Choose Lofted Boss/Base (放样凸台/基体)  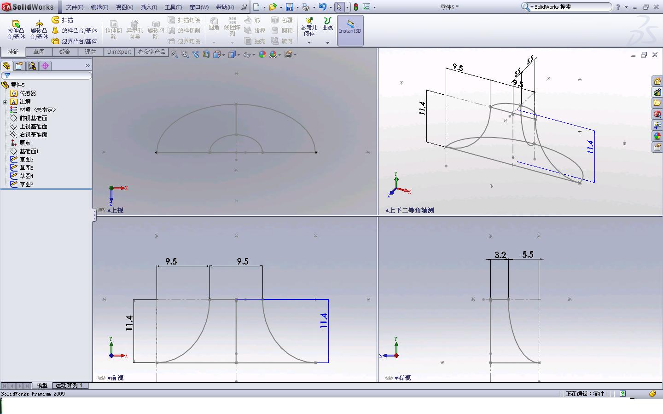coord(74,30)
